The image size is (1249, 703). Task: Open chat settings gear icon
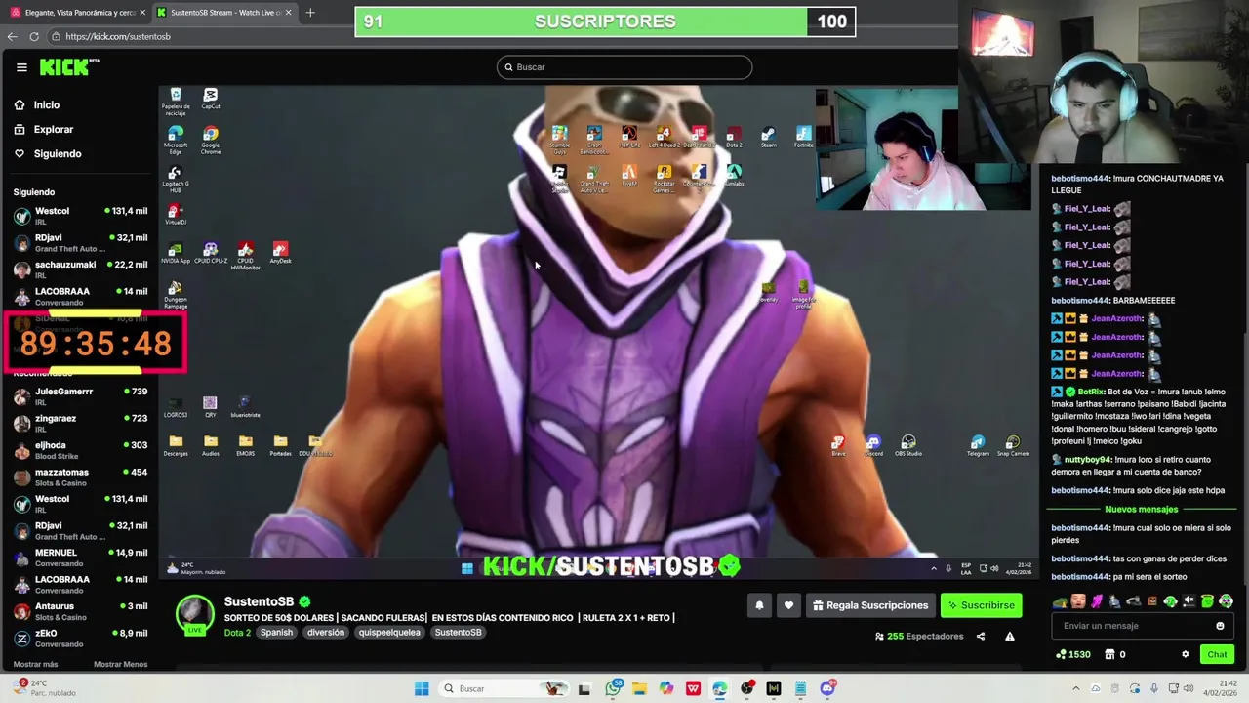pos(1186,654)
